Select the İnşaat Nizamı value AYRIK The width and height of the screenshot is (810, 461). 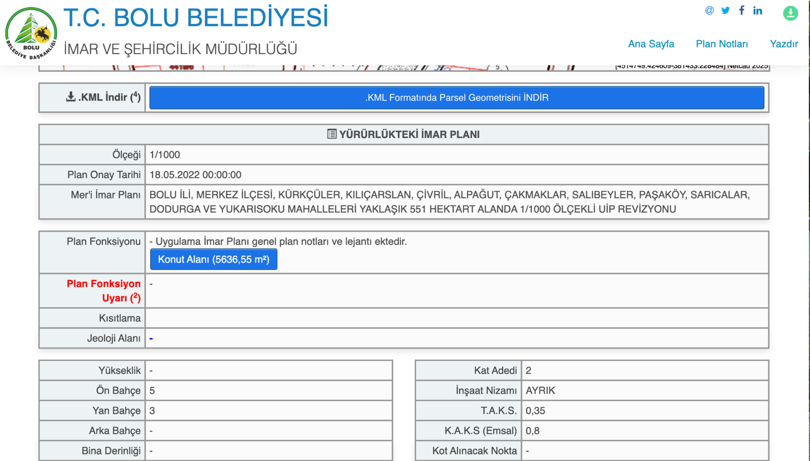540,391
